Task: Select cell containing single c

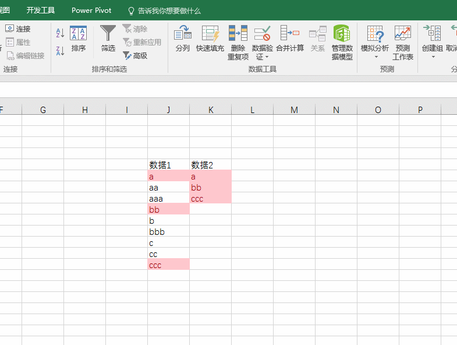Action: (x=168, y=242)
